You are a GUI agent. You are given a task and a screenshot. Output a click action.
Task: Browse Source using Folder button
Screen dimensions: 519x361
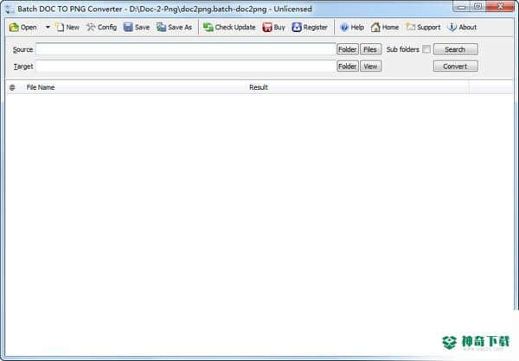click(348, 49)
